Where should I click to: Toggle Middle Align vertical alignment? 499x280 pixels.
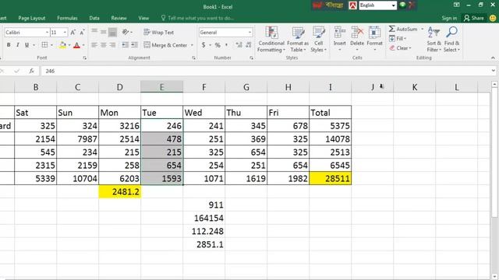pyautogui.click(x=104, y=32)
